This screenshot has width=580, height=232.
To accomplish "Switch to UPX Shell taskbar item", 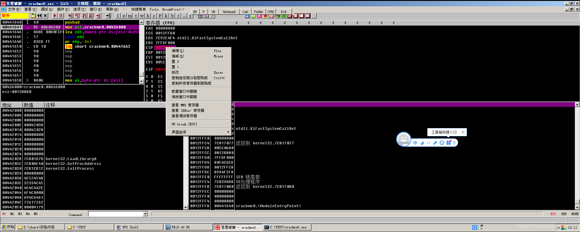I will (139, 227).
